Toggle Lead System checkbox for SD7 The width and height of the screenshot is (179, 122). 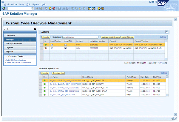pos(52,45)
